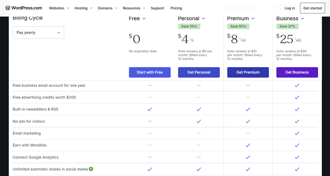
Task: Click the Premium plan Save 55% badge
Action: point(238,26)
